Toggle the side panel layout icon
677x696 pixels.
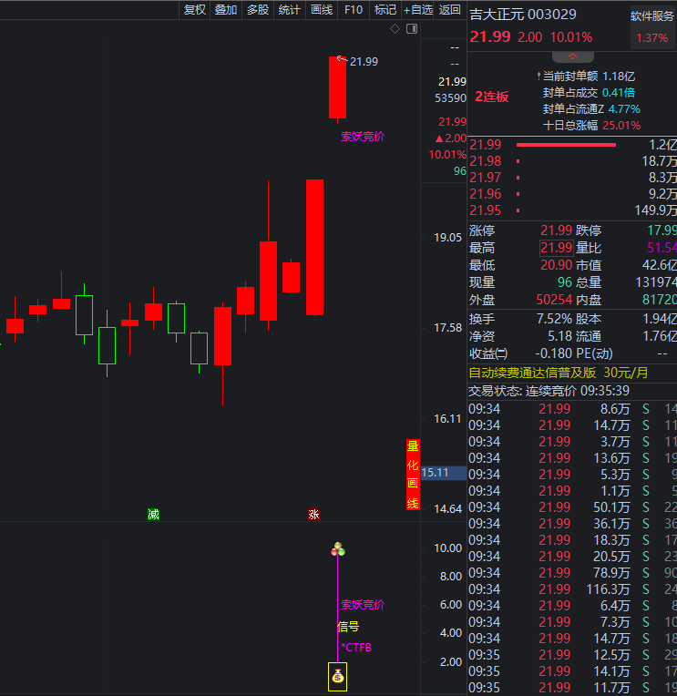coord(412,29)
